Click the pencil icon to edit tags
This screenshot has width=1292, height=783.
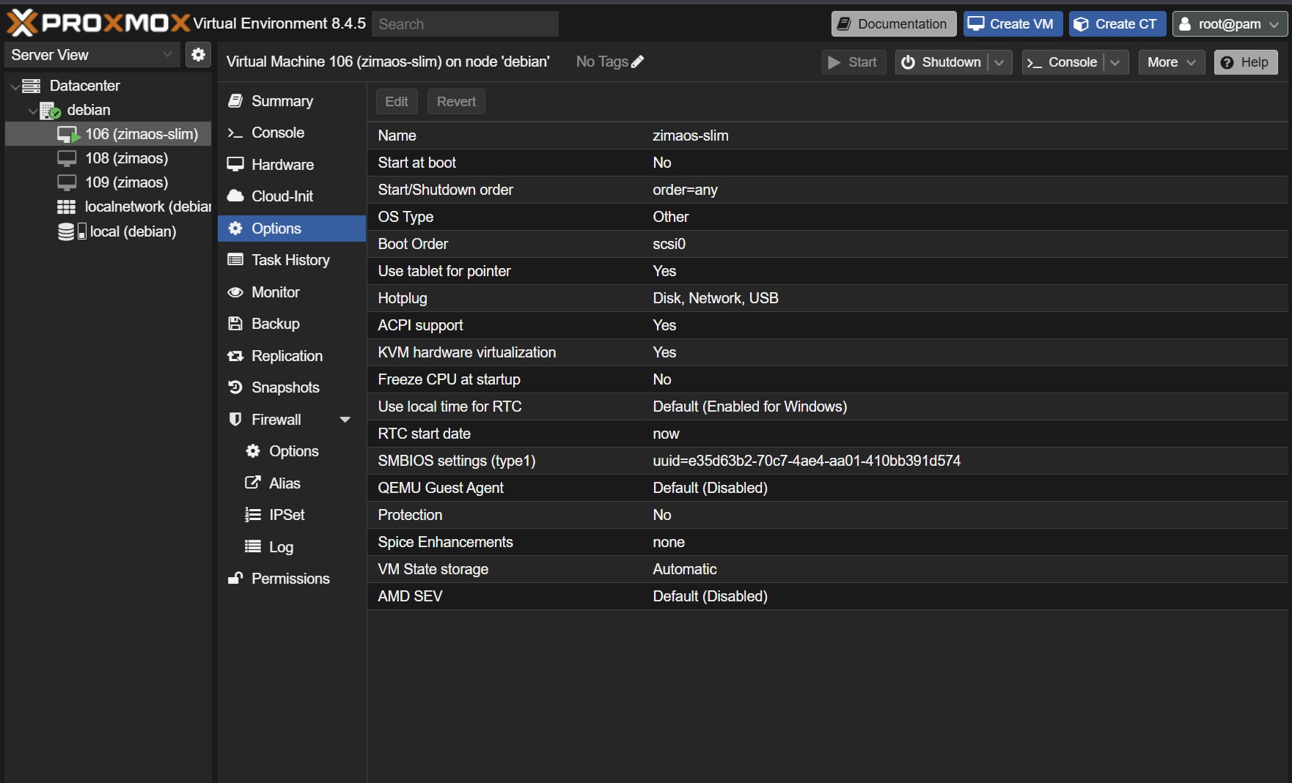click(x=638, y=62)
